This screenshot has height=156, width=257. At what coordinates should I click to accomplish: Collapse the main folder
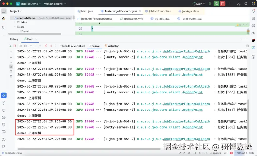[18, 31]
